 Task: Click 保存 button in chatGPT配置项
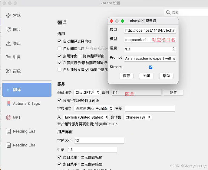(126, 76)
